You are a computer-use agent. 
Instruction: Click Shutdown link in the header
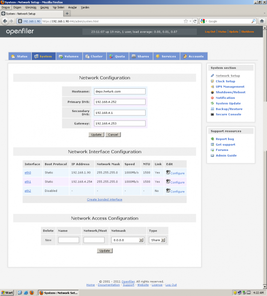pyautogui.click(x=248, y=32)
